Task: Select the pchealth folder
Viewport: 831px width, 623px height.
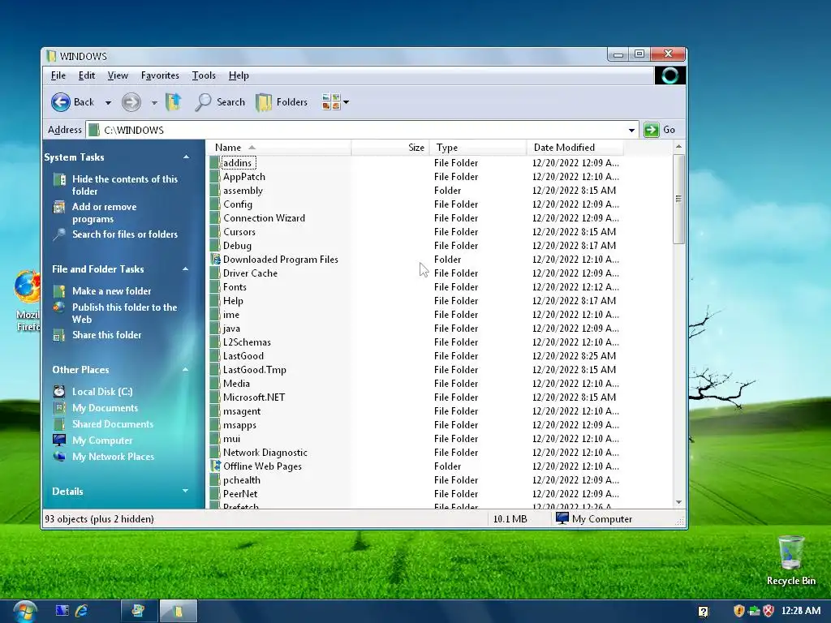Action: [x=242, y=480]
